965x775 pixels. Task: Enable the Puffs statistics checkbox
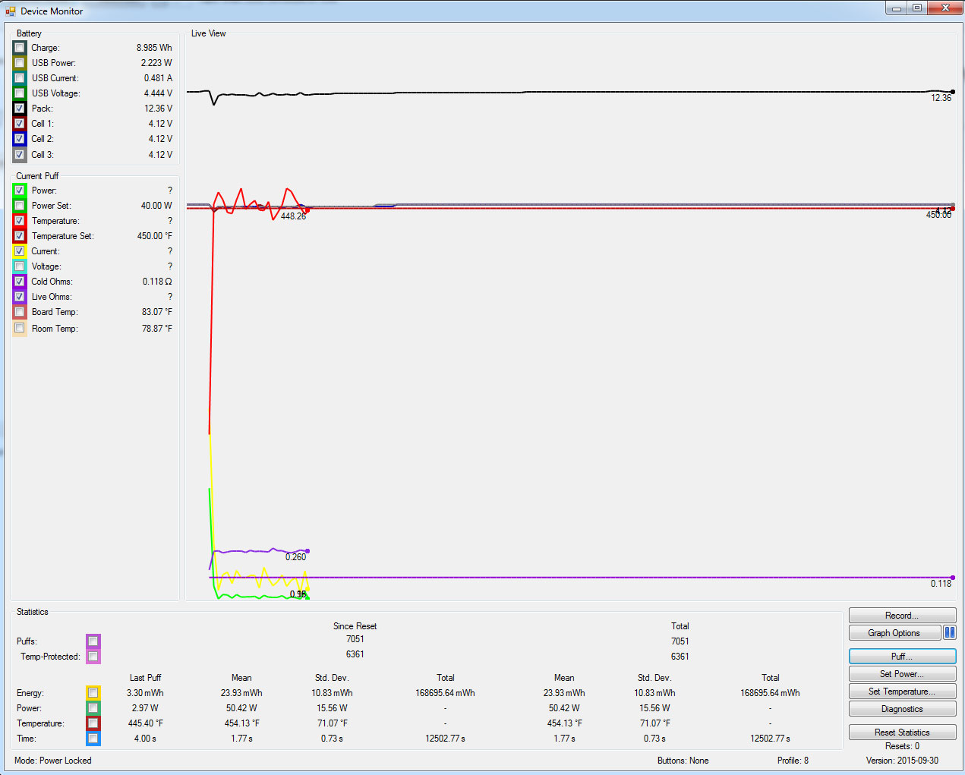93,641
